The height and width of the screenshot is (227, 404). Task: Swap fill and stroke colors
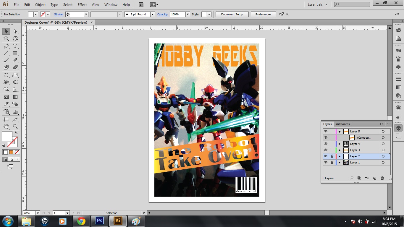(16, 133)
